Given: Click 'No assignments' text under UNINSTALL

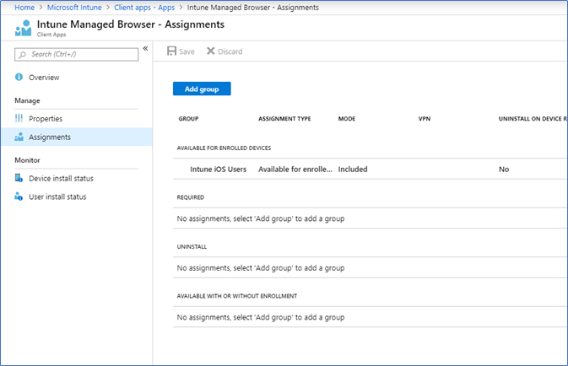Looking at the screenshot, I should coord(261,268).
